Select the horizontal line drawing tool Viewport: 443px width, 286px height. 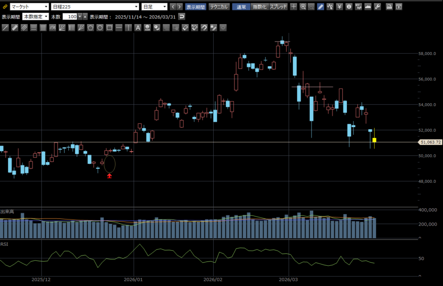[119, 28]
